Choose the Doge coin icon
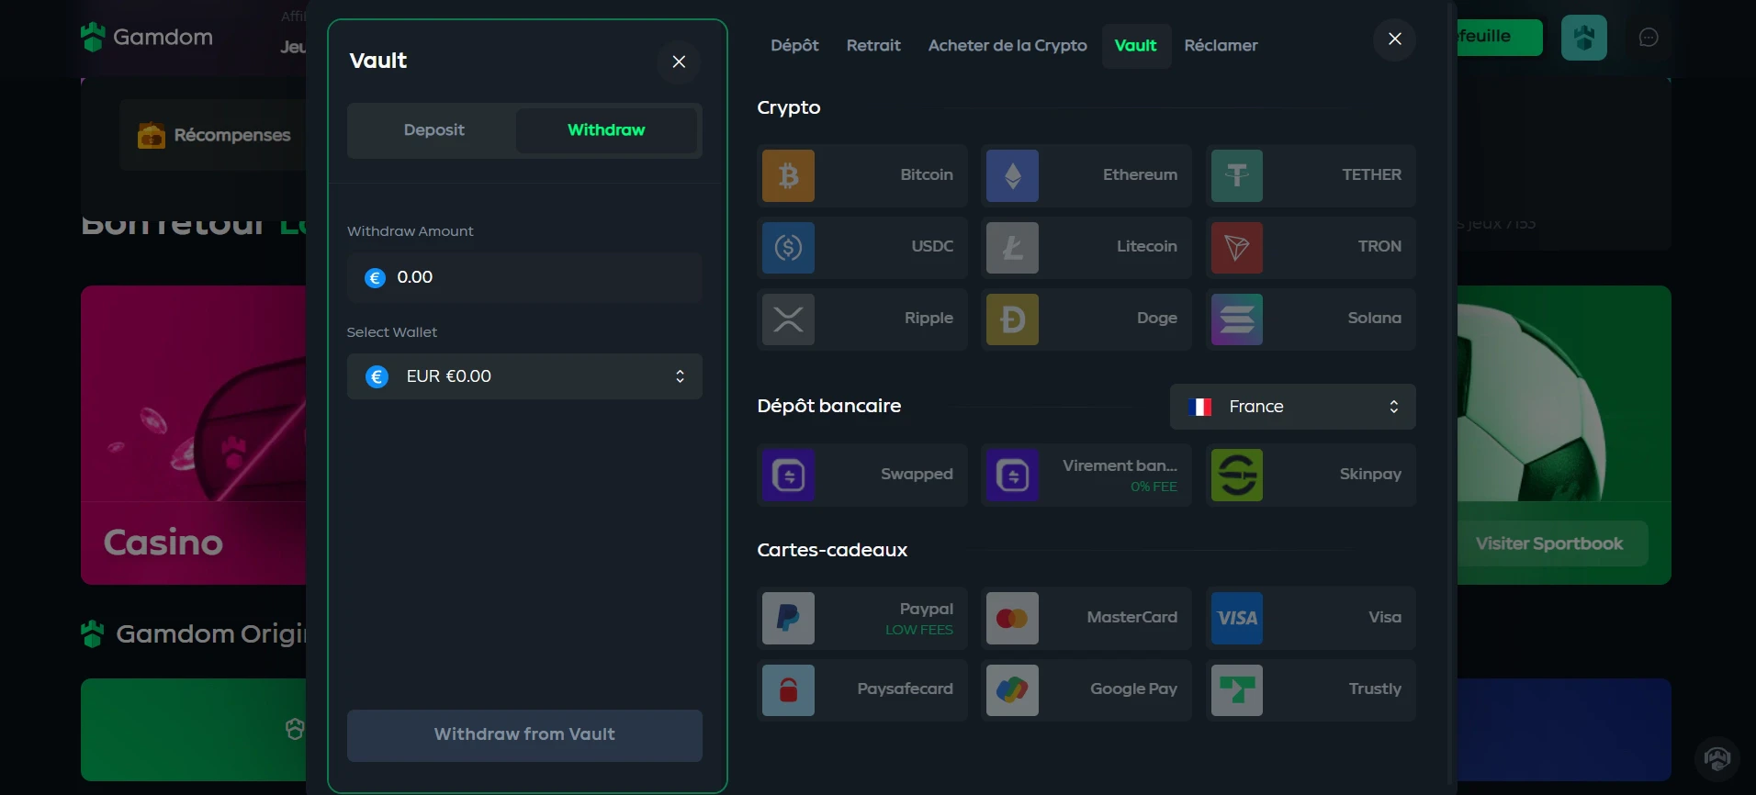This screenshot has width=1756, height=795. 1012,319
